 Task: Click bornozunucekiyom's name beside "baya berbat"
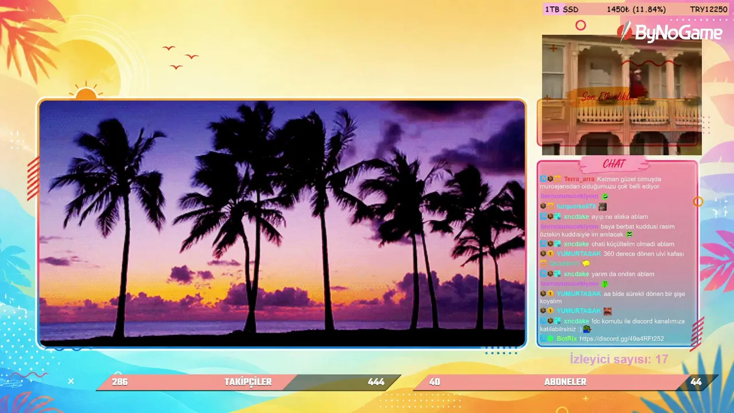(x=569, y=227)
